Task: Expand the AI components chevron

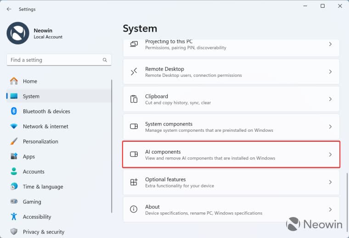Action: [330, 155]
